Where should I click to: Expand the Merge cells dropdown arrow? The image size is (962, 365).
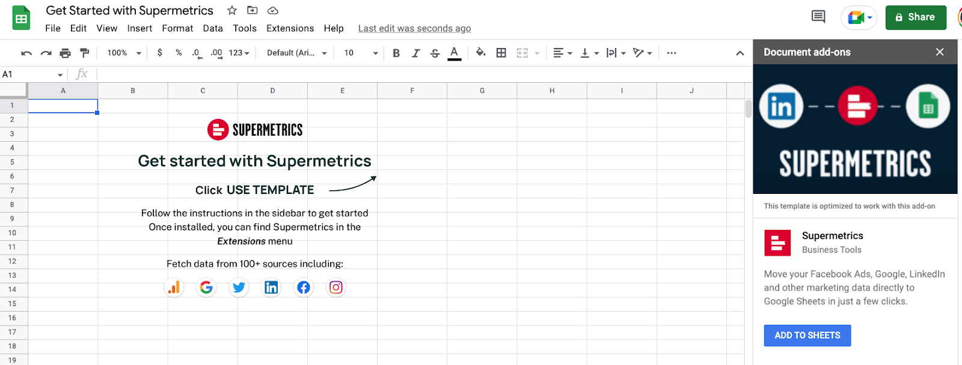coord(537,53)
